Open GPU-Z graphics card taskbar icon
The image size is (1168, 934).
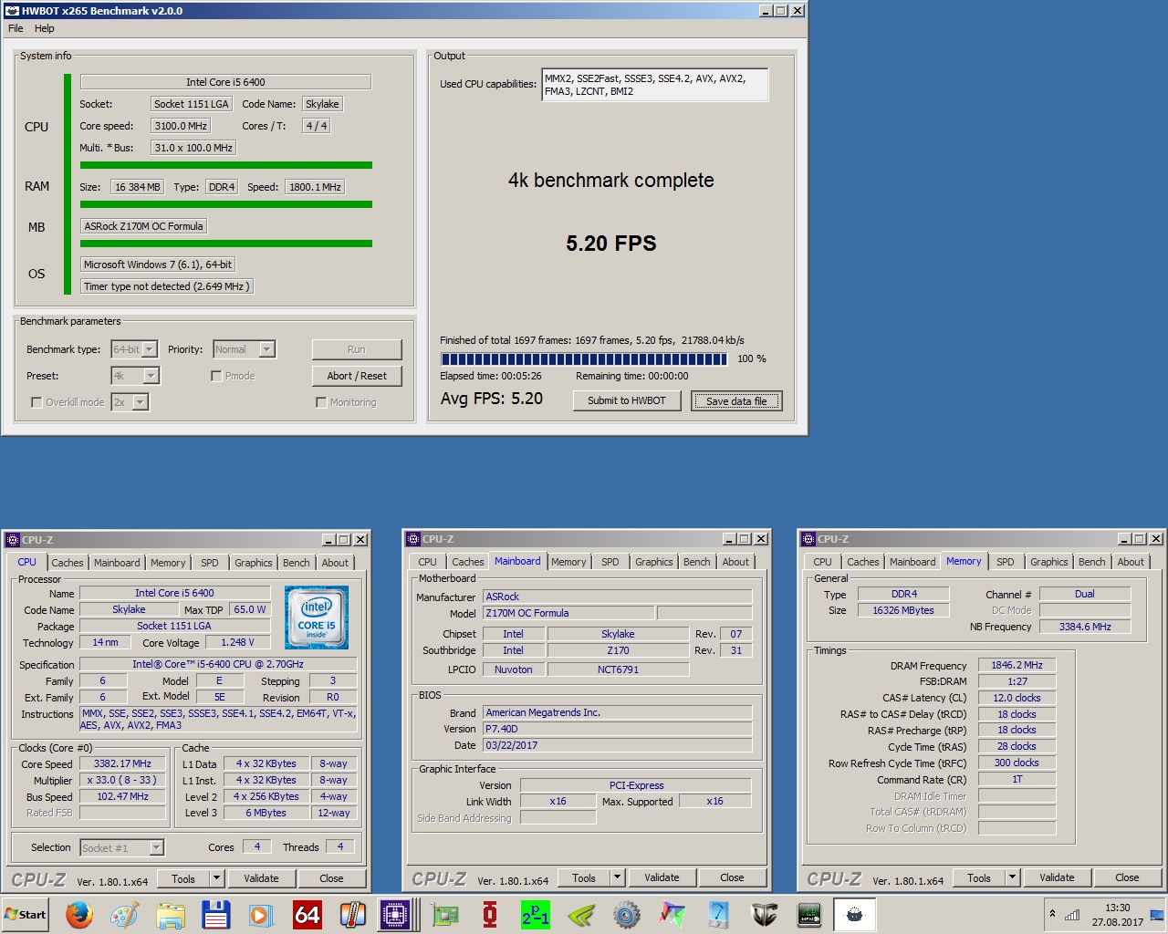click(444, 914)
